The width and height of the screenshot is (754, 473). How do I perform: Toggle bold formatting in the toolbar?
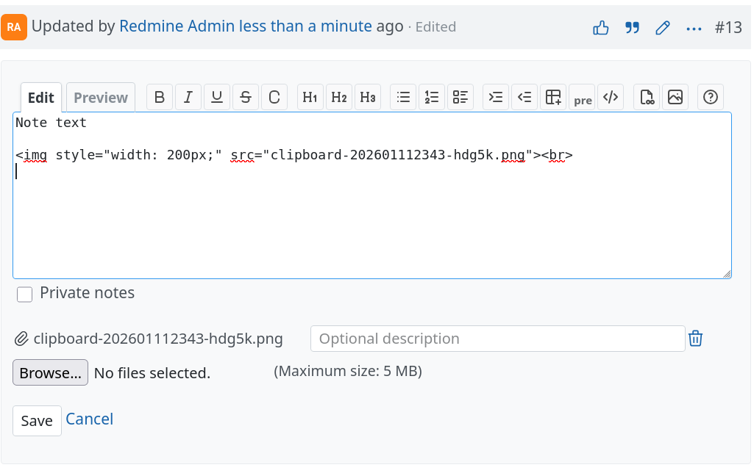click(160, 97)
